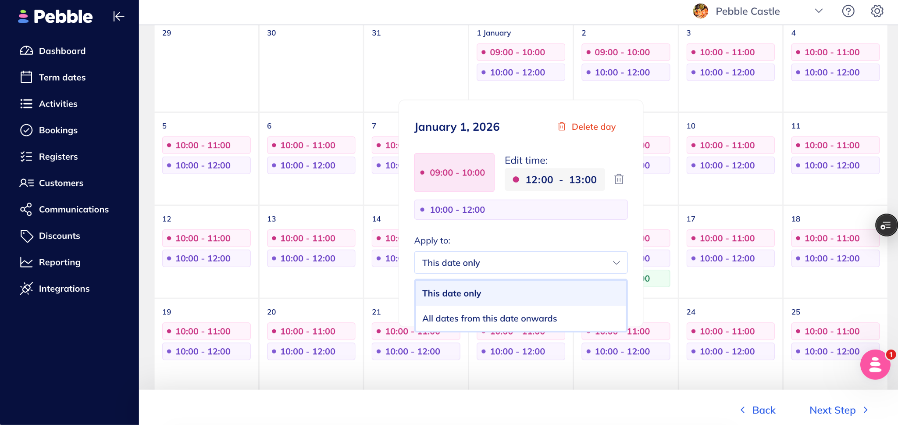Screen dimensions: 898x425
Task: Click the Pebble logo
Action: coord(56,17)
